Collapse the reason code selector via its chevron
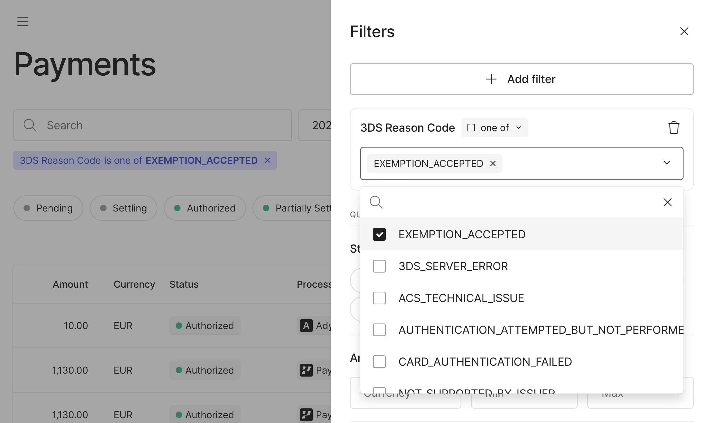 667,163
